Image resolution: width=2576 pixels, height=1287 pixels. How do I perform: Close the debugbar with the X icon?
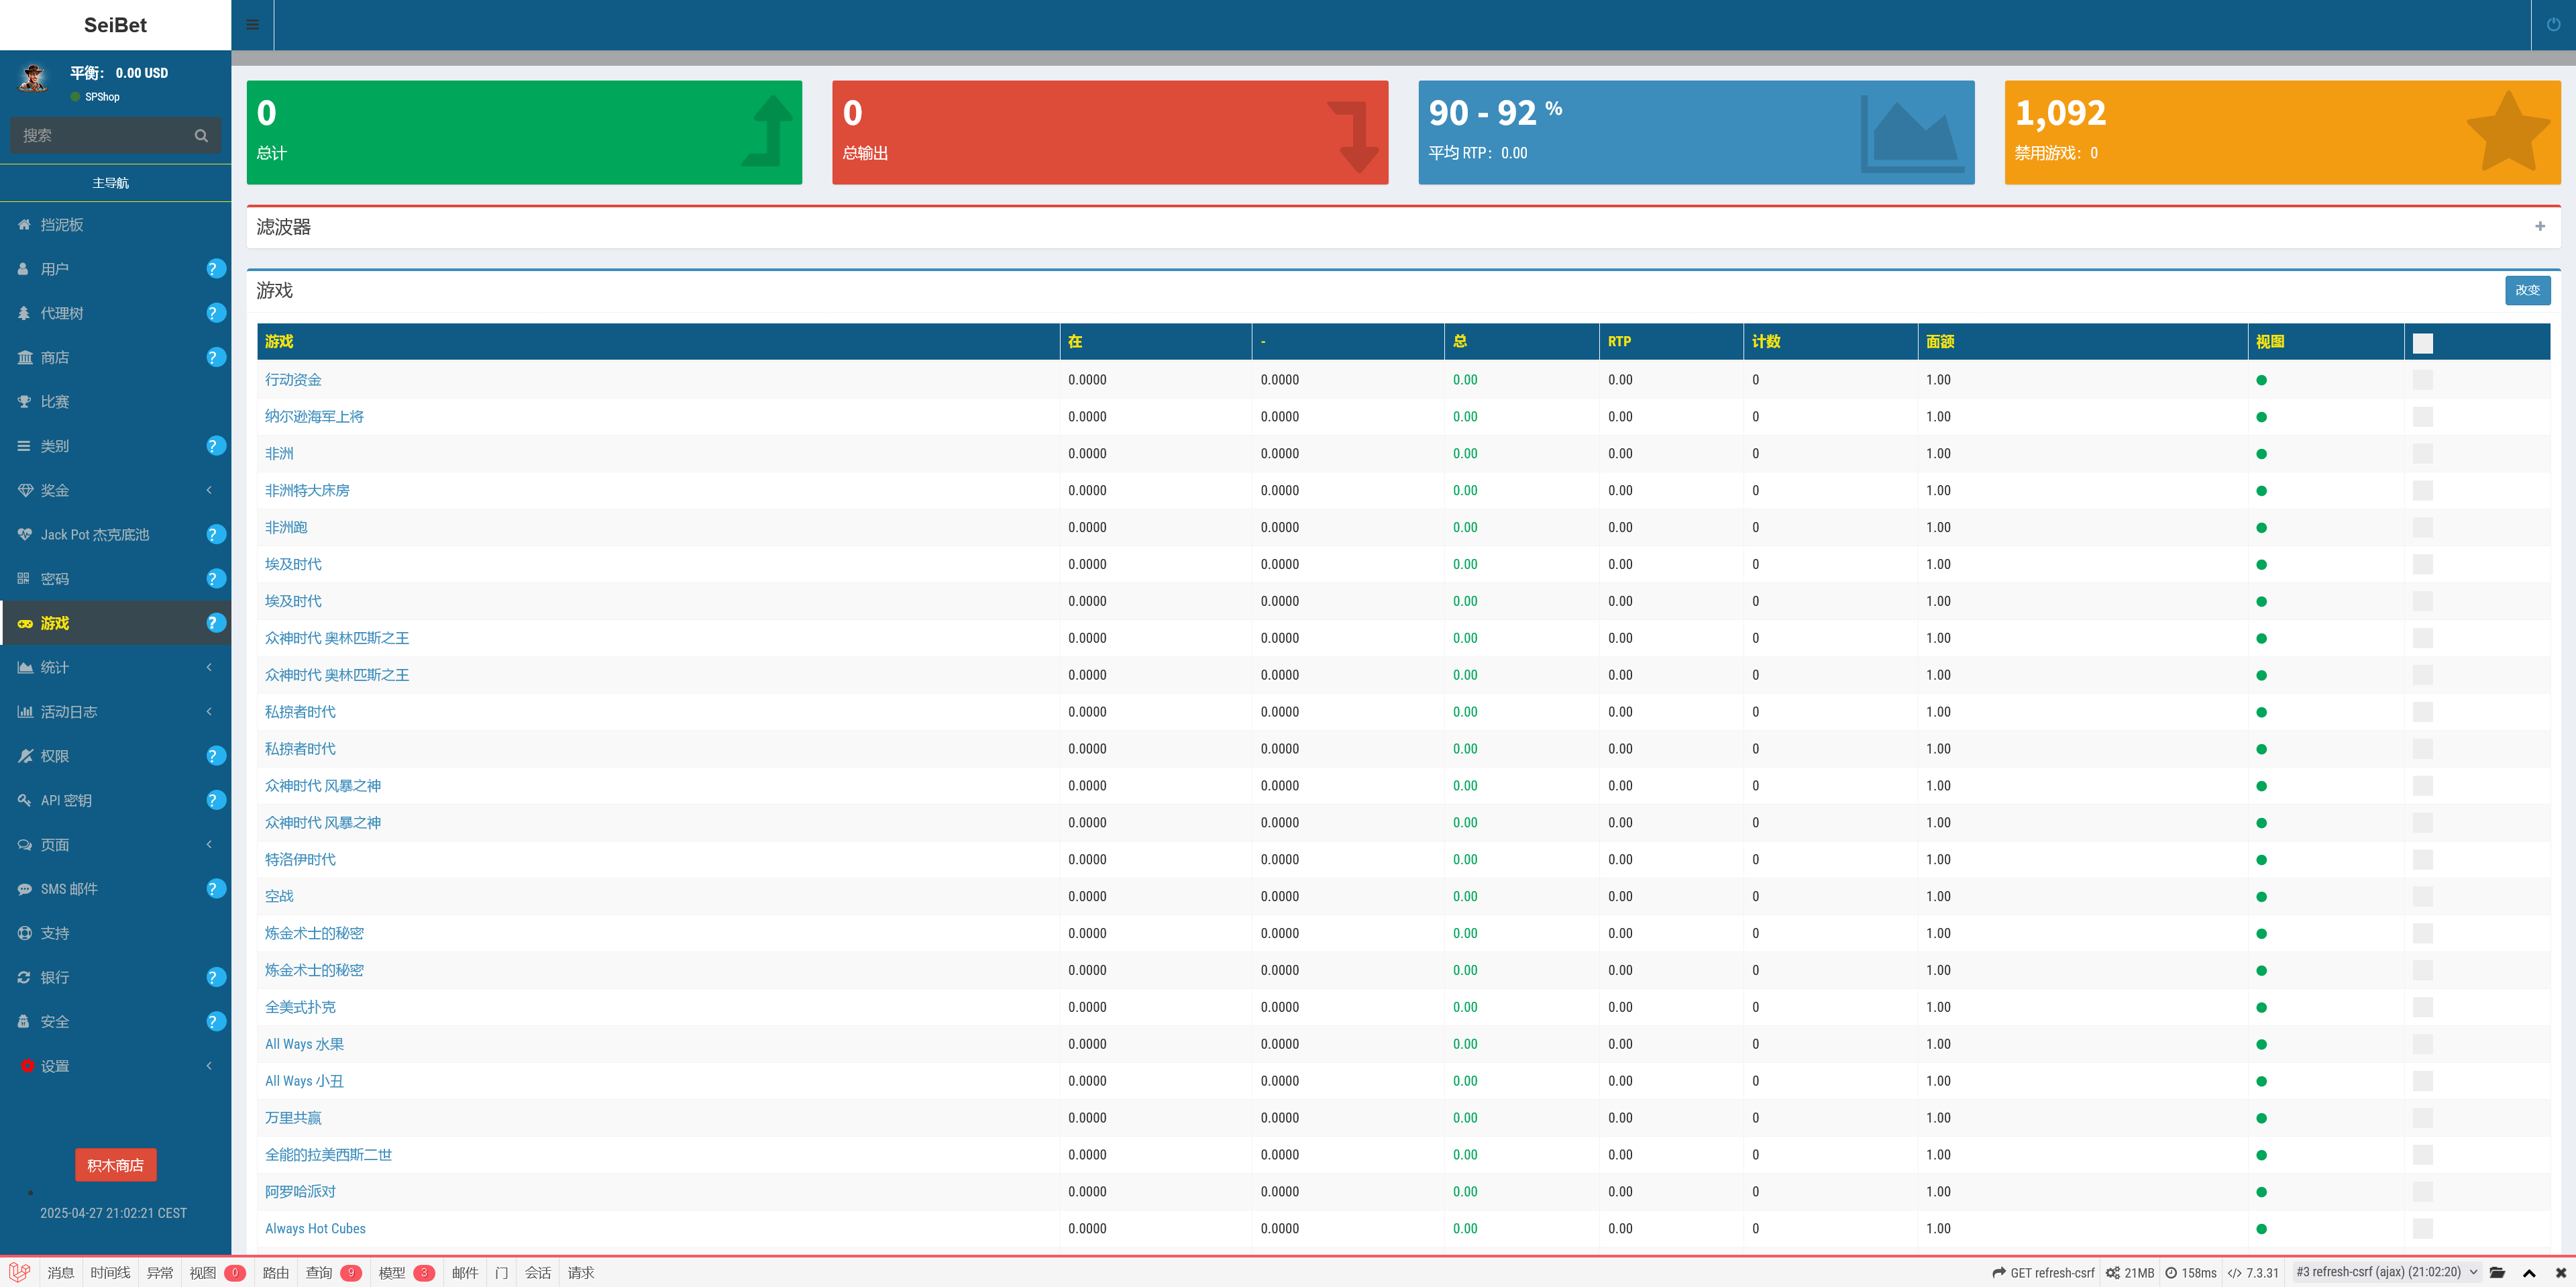tap(2560, 1272)
